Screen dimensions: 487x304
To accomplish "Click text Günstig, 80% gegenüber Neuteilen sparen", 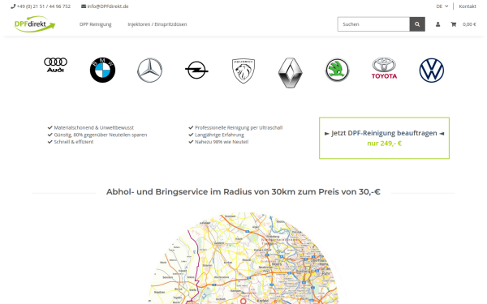I will pyautogui.click(x=101, y=135).
